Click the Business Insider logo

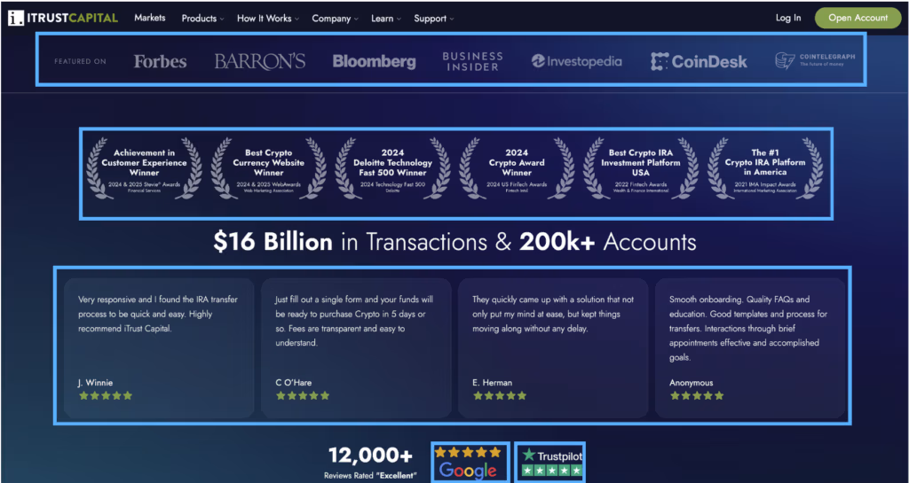[472, 61]
